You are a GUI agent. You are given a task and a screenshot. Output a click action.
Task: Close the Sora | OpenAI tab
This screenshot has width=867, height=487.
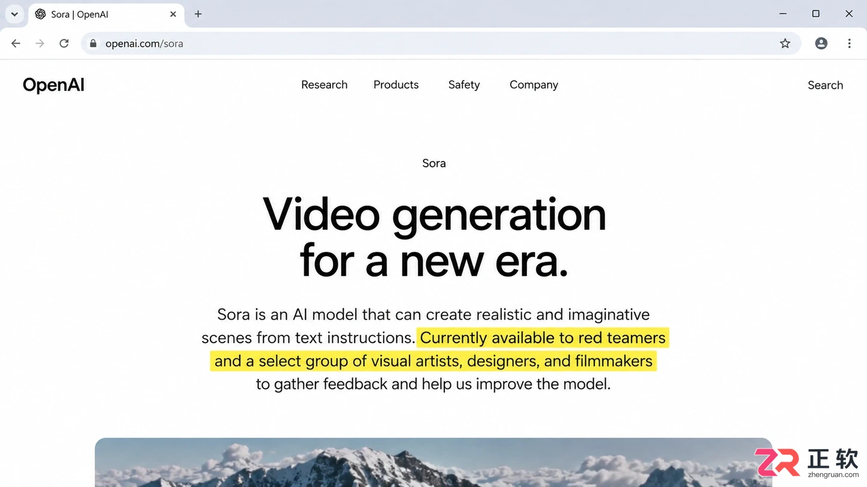(x=173, y=14)
